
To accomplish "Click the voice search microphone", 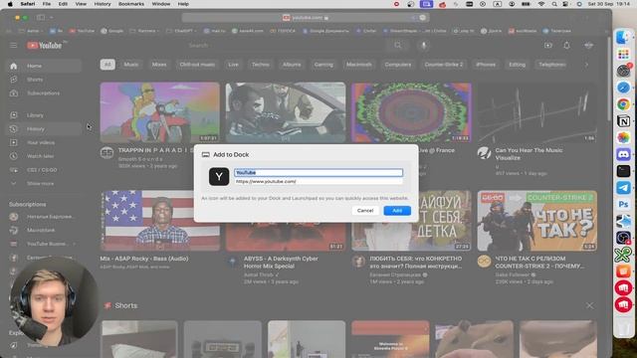I will click(x=423, y=45).
